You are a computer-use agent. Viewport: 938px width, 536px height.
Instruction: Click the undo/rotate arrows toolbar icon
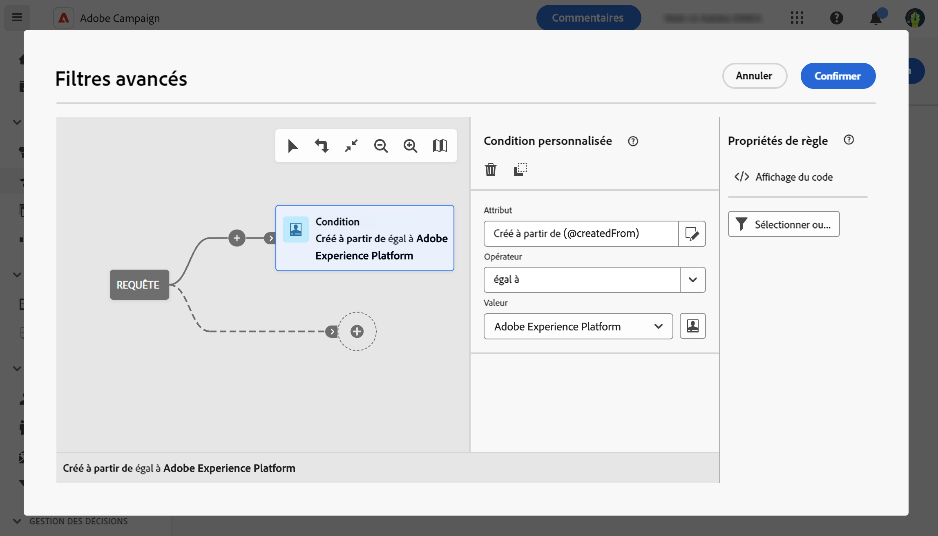(x=322, y=146)
